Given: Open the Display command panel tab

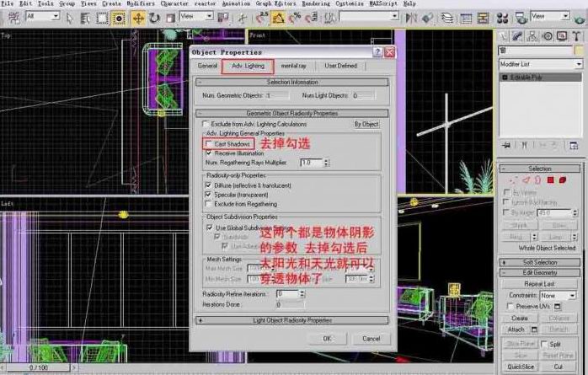Looking at the screenshot, I should (x=561, y=36).
